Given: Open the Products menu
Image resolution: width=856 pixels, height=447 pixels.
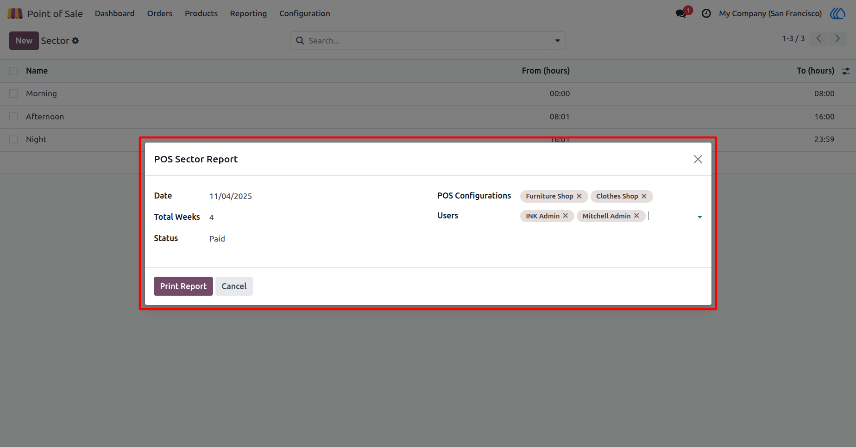Looking at the screenshot, I should click(x=201, y=13).
